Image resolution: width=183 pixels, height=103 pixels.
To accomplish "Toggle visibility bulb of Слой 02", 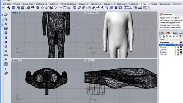I will 175,47.
